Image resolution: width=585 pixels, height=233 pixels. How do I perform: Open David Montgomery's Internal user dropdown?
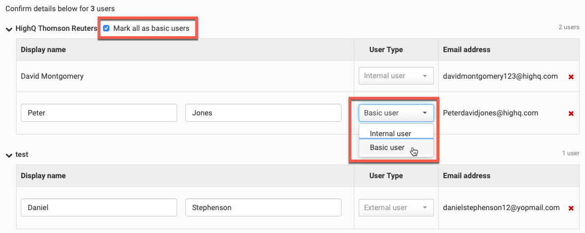396,76
